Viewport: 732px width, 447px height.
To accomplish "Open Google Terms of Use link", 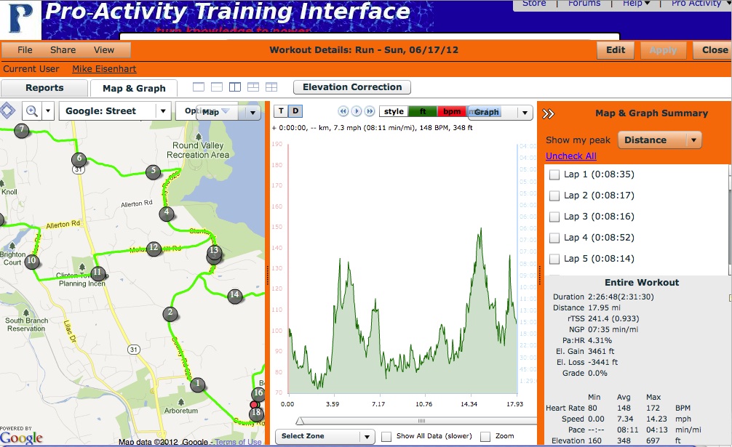I will 238,442.
